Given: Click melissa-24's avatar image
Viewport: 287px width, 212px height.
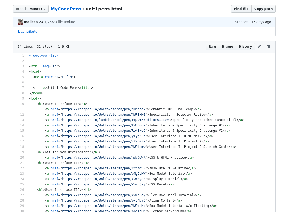Looking at the screenshot, I should 20,22.
